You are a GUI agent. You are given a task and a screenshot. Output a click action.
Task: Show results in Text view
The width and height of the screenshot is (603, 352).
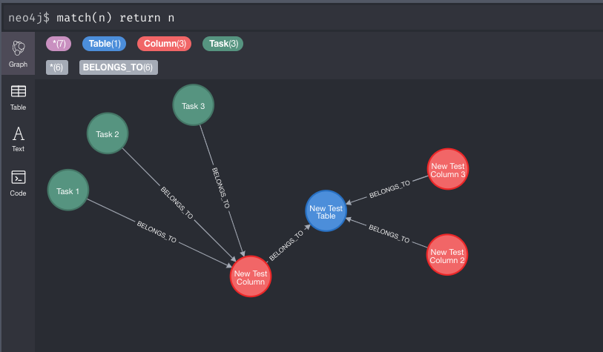[x=19, y=139]
